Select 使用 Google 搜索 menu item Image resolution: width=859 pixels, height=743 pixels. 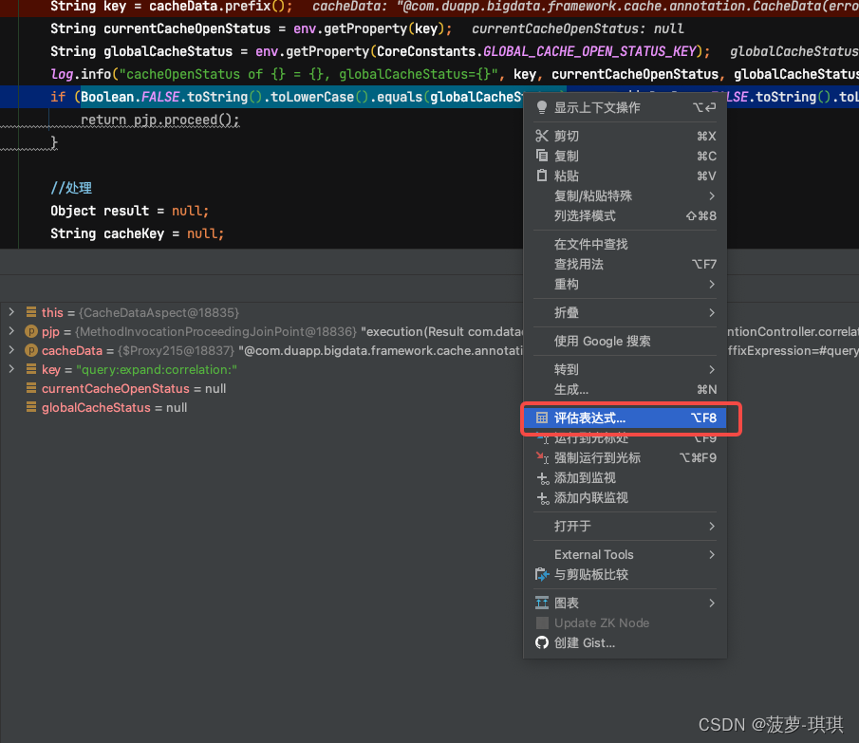point(626,341)
